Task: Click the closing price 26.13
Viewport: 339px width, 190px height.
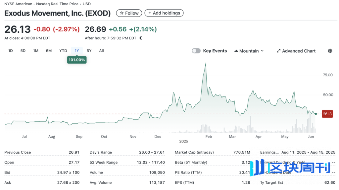Action: (18, 29)
